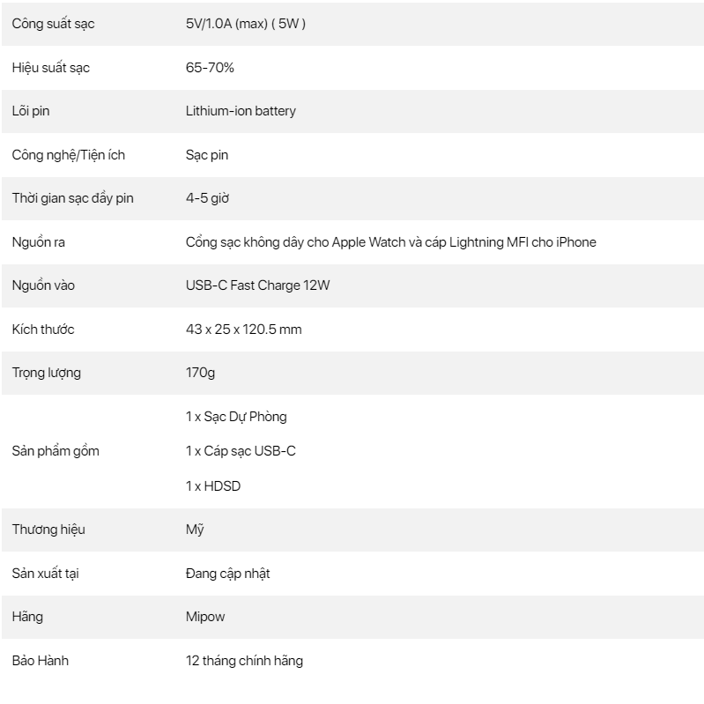Select the "Sạc pin" value

pyautogui.click(x=207, y=155)
